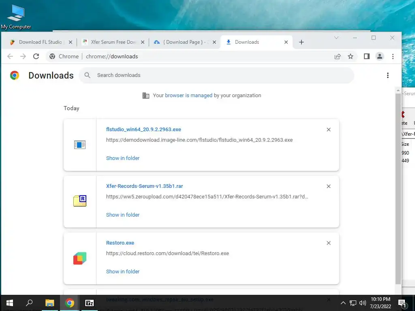Open the Chrome profile avatar

coord(379,56)
